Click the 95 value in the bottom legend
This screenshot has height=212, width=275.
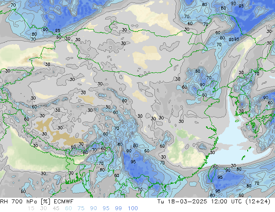[106, 209]
